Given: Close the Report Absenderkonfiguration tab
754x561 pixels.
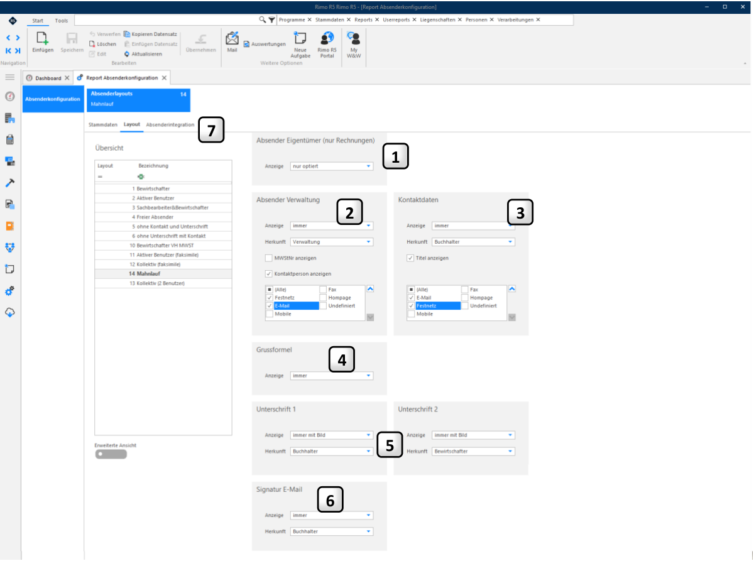Looking at the screenshot, I should click(164, 78).
